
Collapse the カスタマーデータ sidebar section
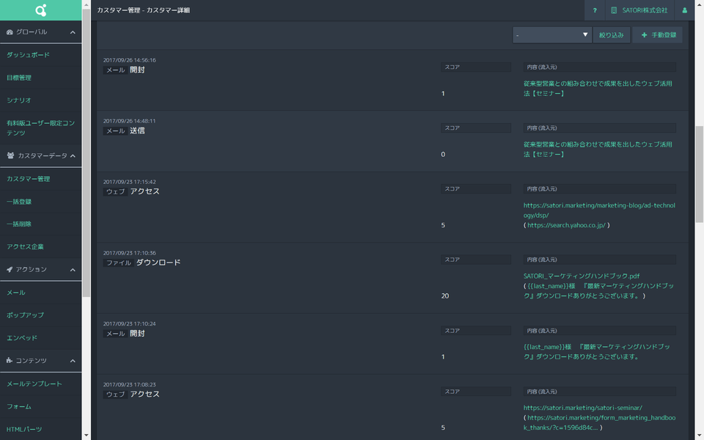click(73, 155)
